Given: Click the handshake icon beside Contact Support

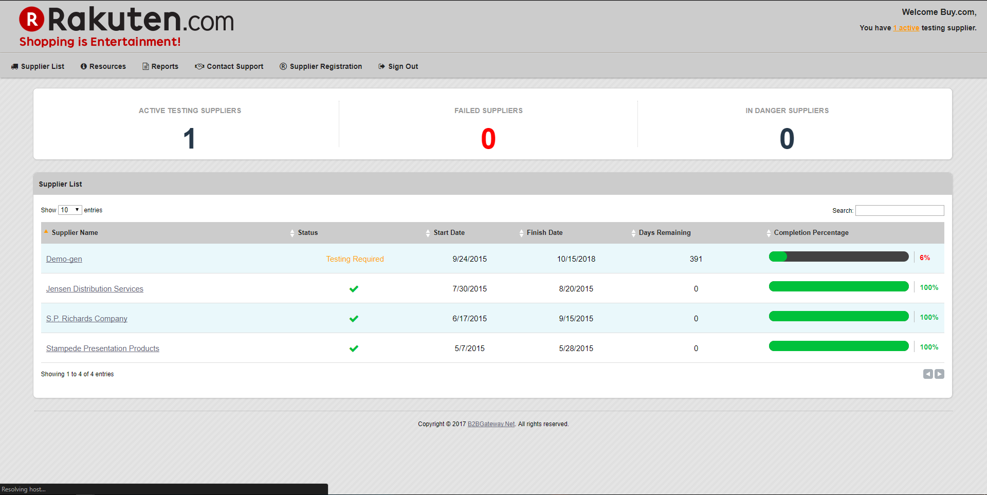Looking at the screenshot, I should pos(199,66).
